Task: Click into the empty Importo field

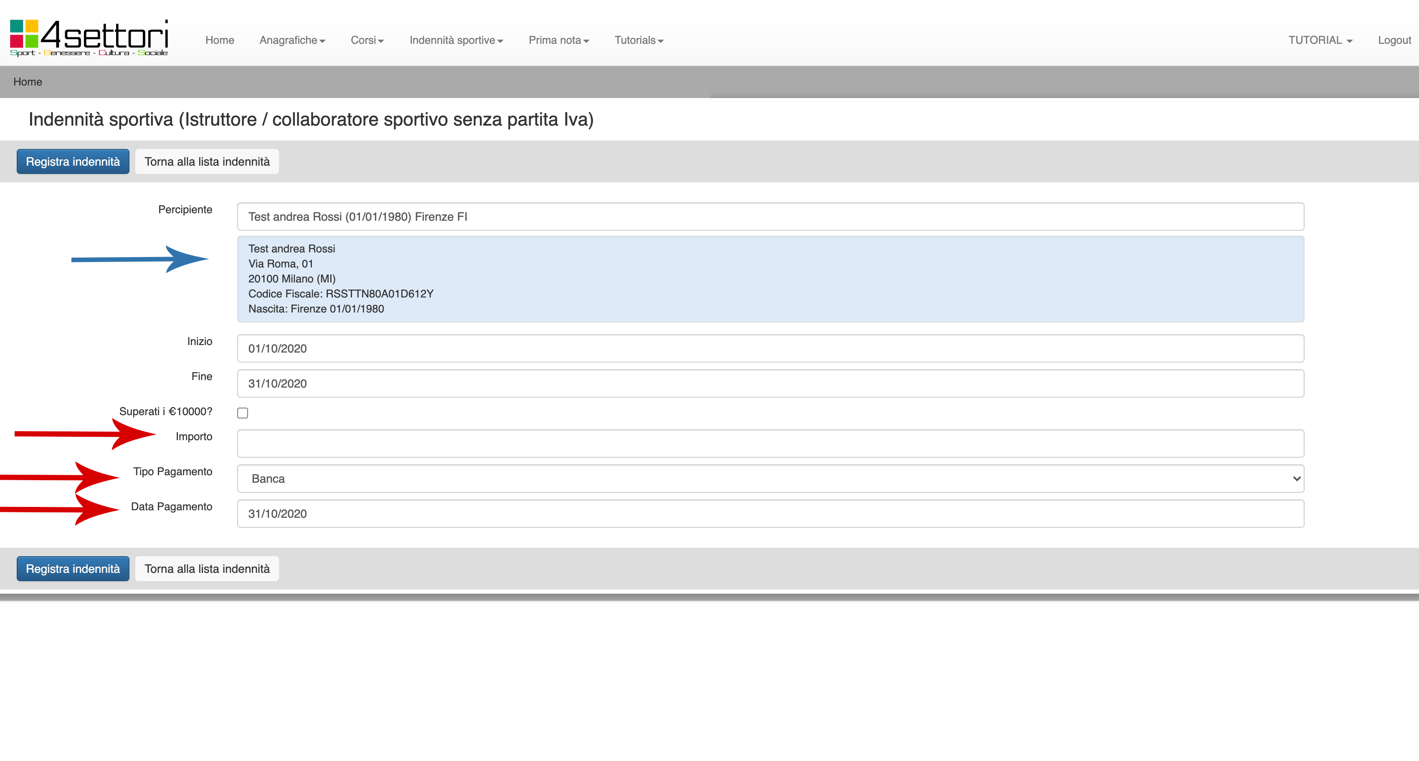Action: (x=770, y=443)
